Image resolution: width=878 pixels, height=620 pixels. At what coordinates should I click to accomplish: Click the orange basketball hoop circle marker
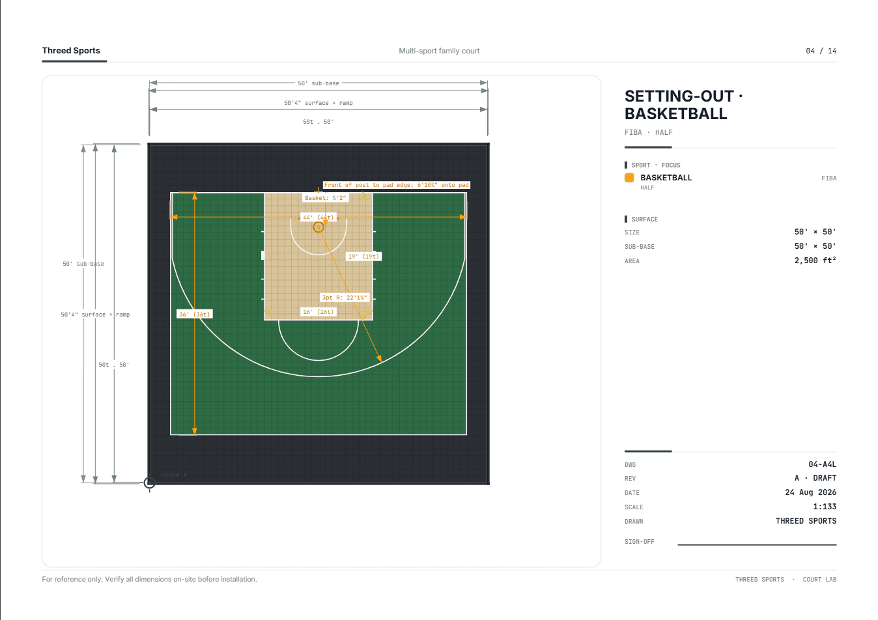[x=319, y=227]
